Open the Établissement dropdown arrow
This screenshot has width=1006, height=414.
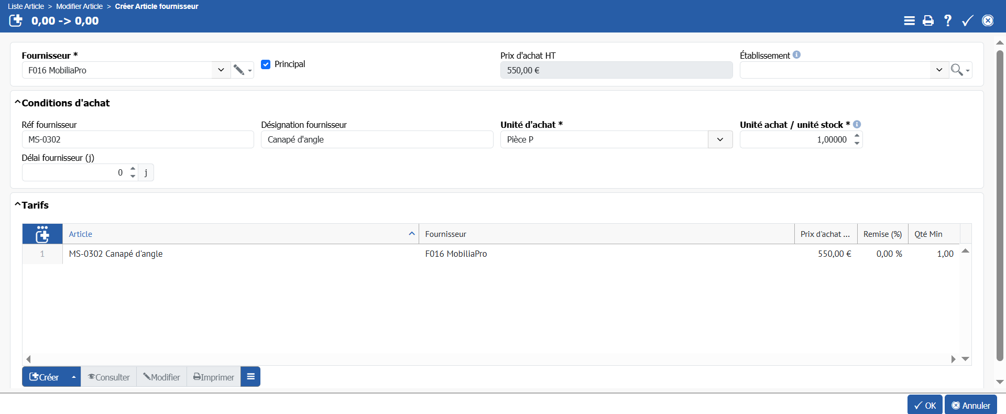point(939,70)
